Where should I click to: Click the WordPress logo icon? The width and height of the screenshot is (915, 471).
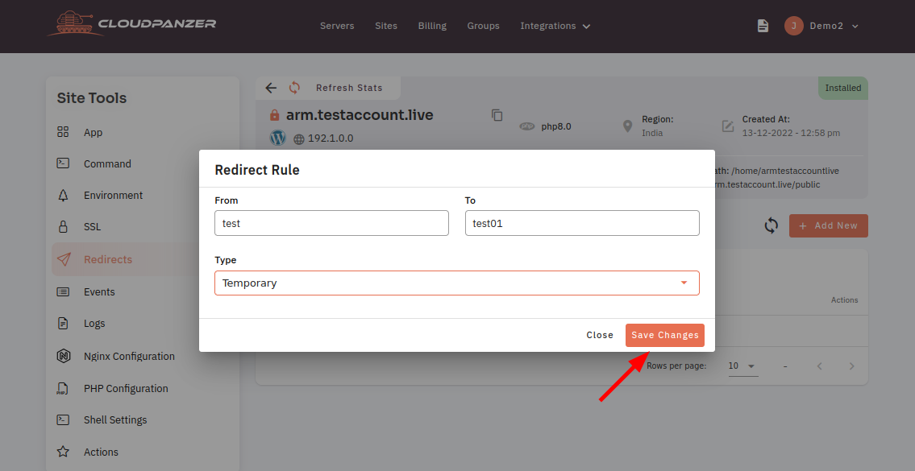pos(278,138)
